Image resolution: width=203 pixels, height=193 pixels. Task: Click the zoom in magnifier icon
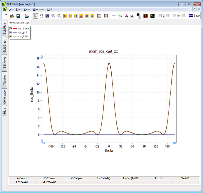click(53, 16)
